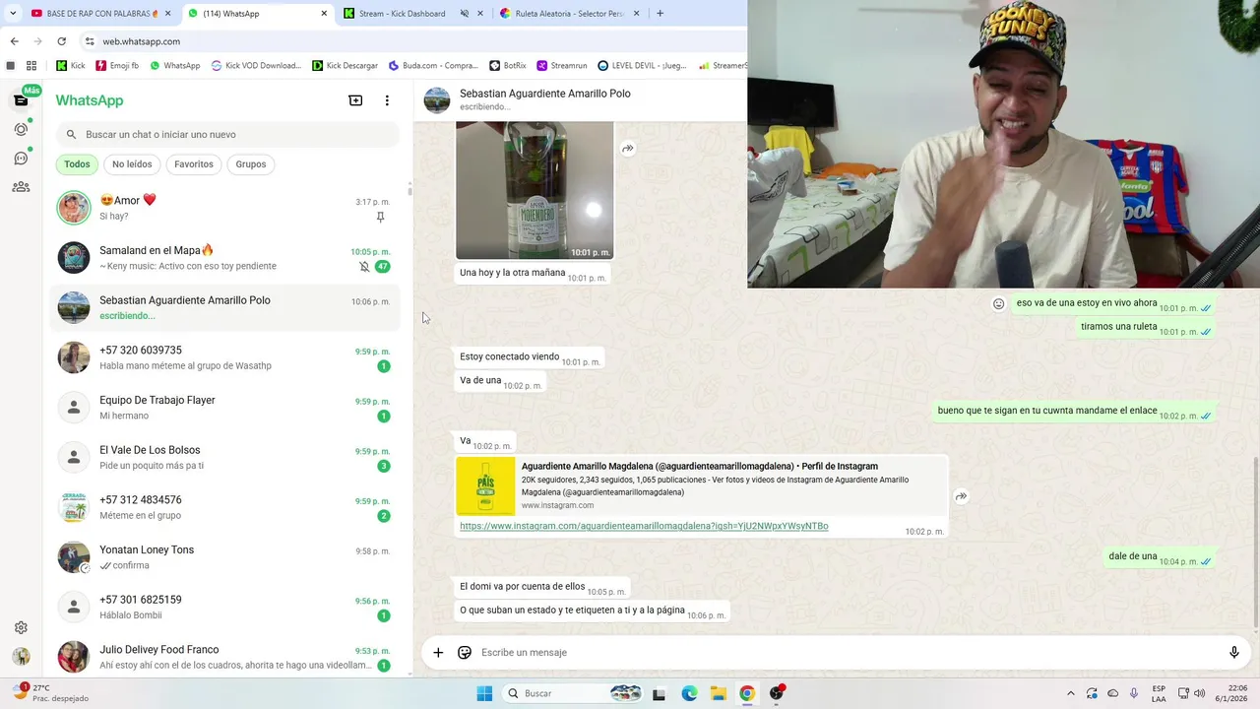Go back in Chrome navigation

pyautogui.click(x=14, y=41)
